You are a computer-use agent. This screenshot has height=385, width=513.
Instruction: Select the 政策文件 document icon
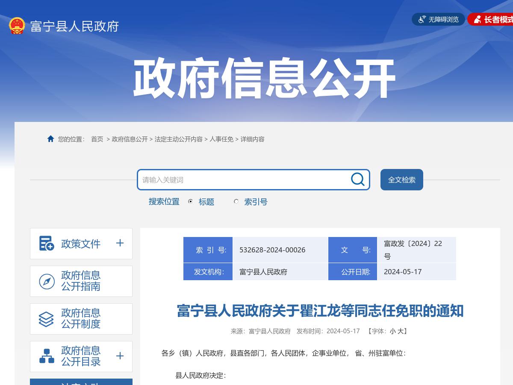pos(46,243)
